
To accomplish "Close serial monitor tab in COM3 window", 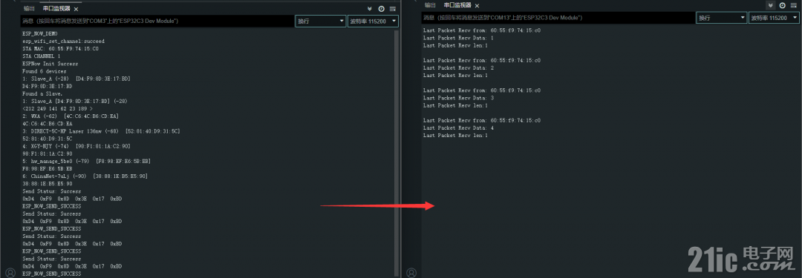I will 76,9.
